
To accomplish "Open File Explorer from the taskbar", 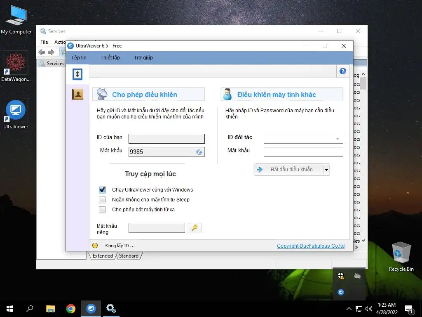I will pos(50,309).
